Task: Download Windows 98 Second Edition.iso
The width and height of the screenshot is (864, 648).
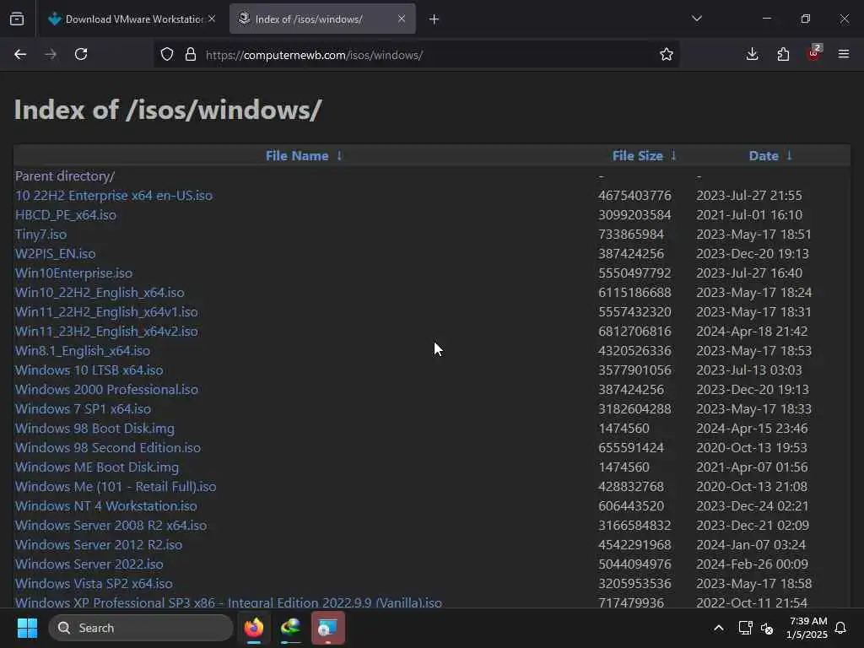Action: point(108,448)
